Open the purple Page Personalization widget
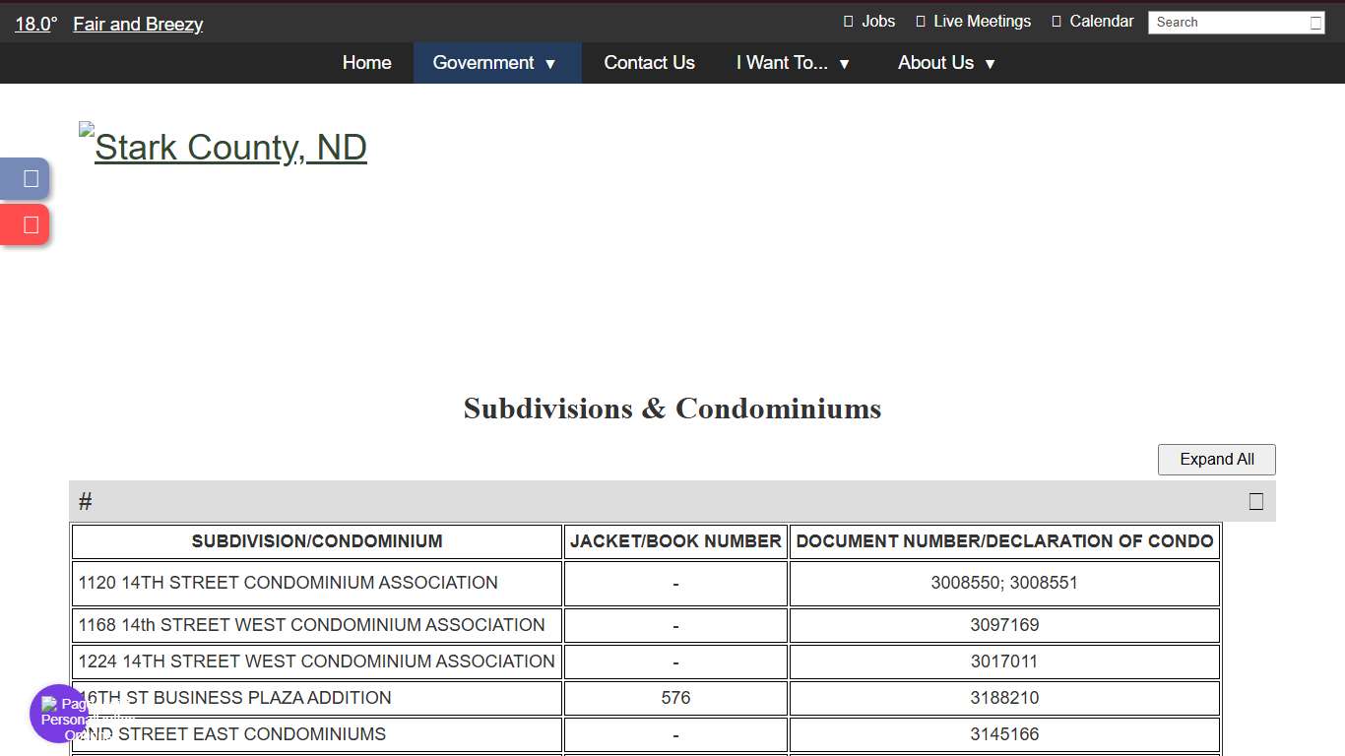The image size is (1345, 756). [58, 714]
